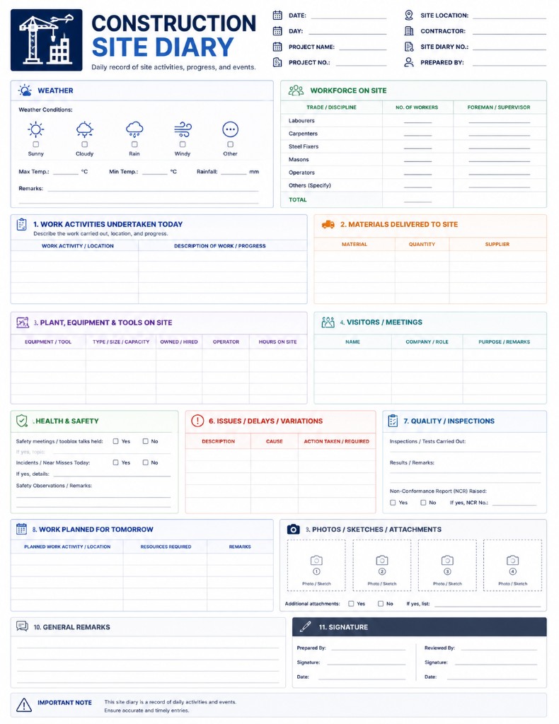Click the sun-cloud icon in the WEATHER header
The image size is (559, 724).
(25, 90)
